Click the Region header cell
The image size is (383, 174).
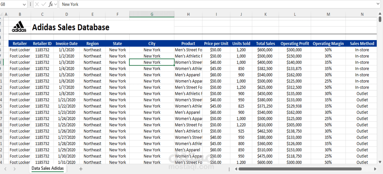pos(92,43)
